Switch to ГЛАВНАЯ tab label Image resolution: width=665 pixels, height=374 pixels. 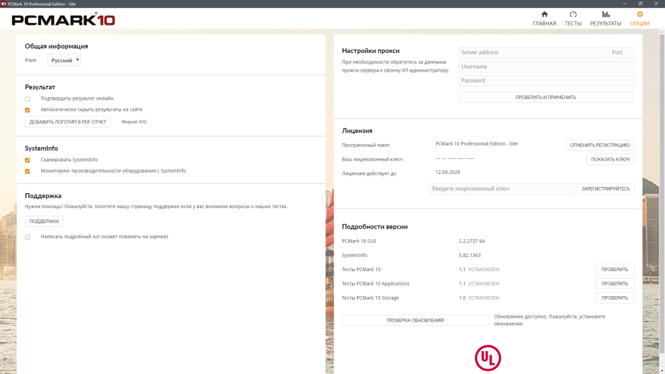click(544, 23)
